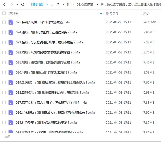Select checkbox for 021.烟瘾 file
Viewport: 161px width, 142px height.
pyautogui.click(x=4, y=62)
